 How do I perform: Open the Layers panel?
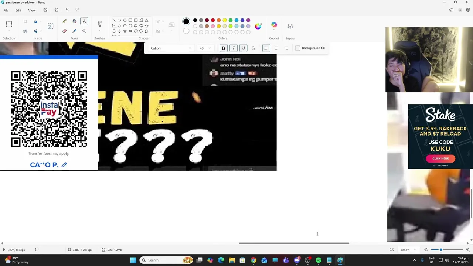290,26
